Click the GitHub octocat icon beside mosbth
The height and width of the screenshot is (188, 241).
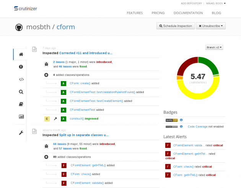[19, 28]
